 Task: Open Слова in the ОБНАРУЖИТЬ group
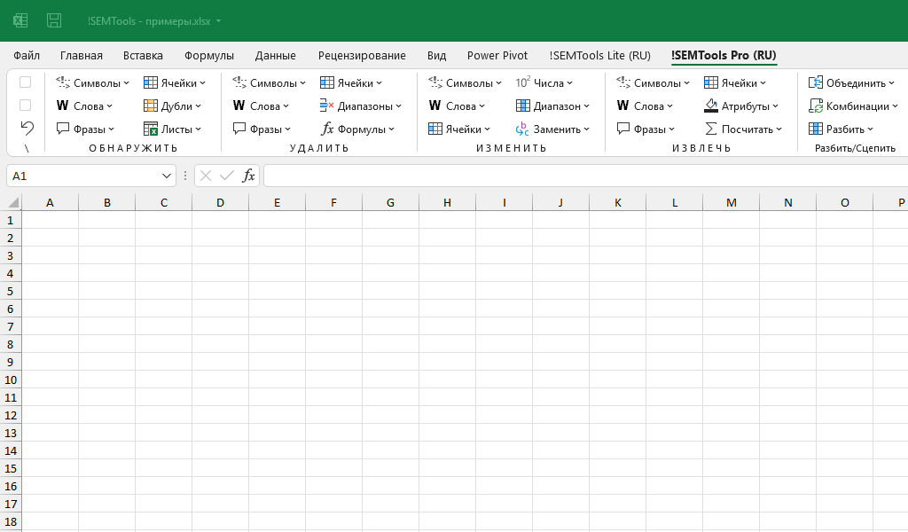coord(84,106)
